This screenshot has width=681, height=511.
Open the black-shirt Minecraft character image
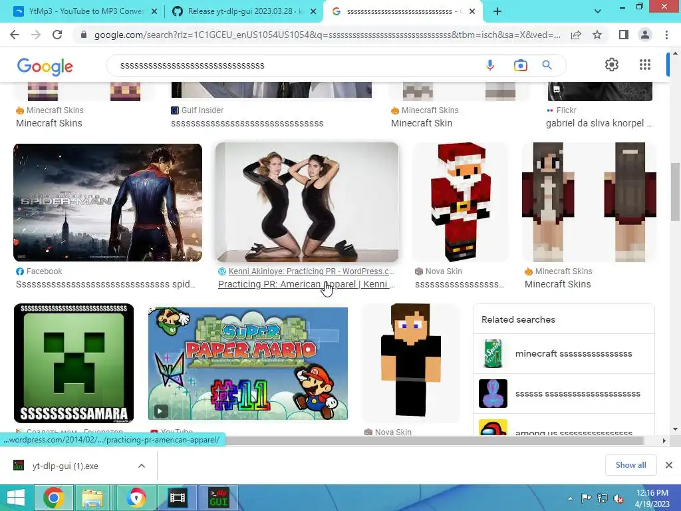411,363
